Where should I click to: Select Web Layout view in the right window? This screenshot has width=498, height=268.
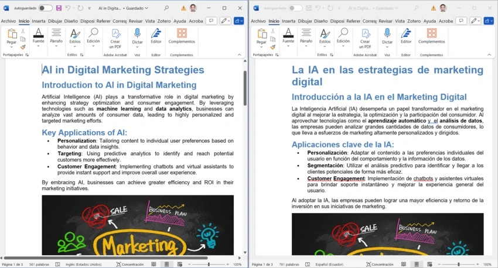(x=429, y=264)
